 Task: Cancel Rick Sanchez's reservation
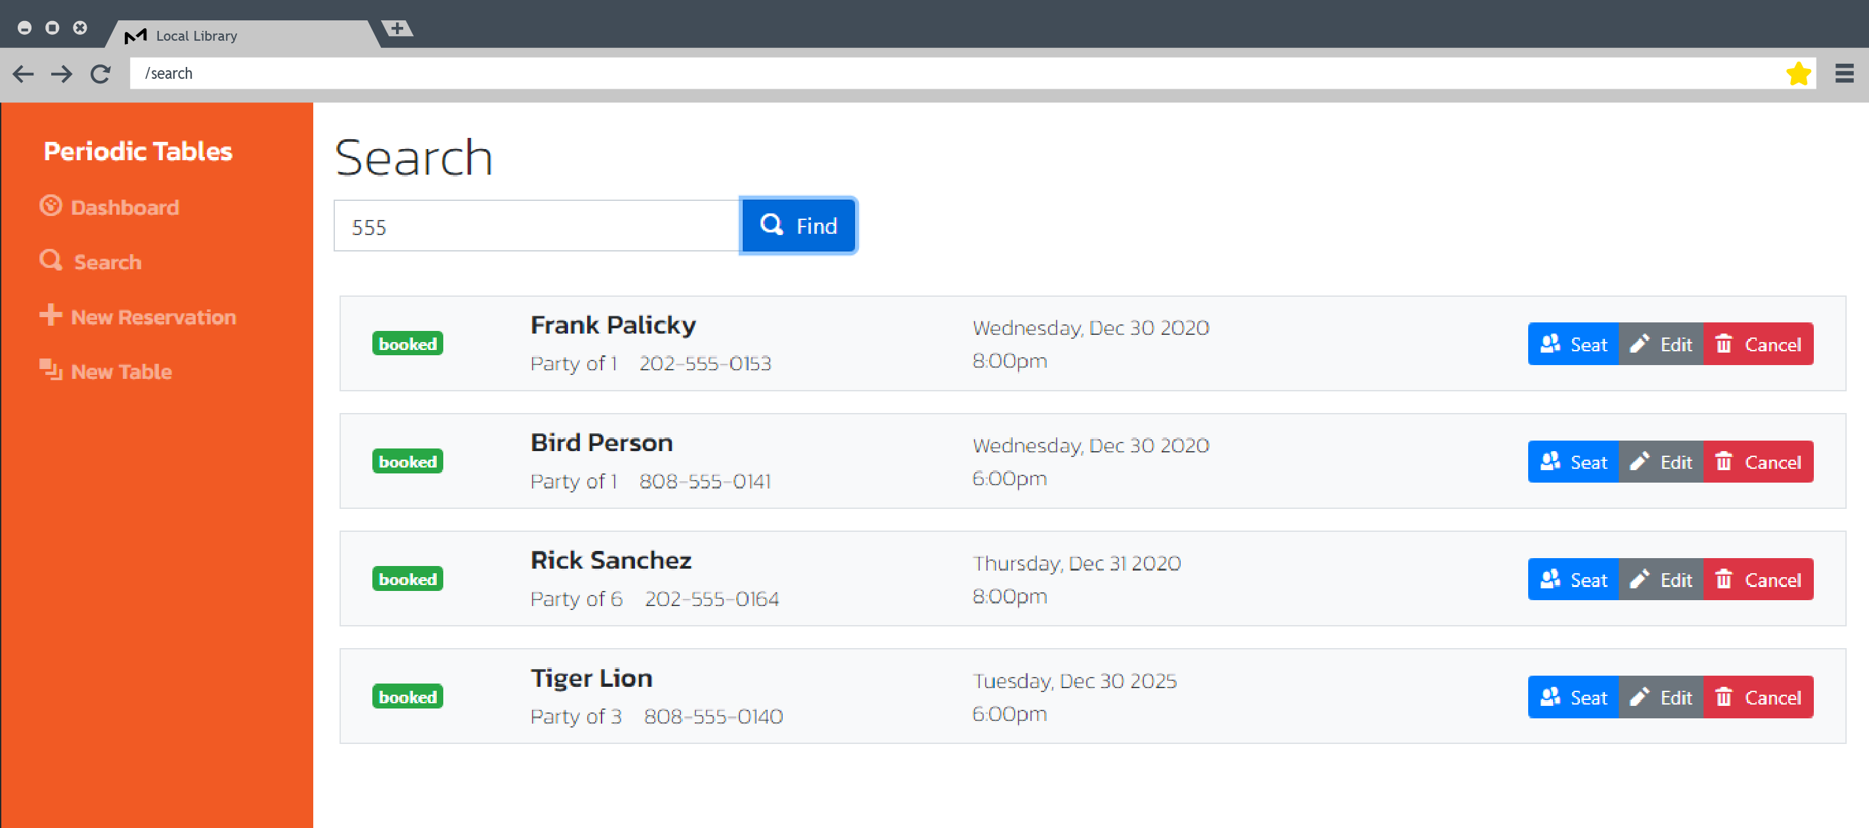click(x=1757, y=579)
